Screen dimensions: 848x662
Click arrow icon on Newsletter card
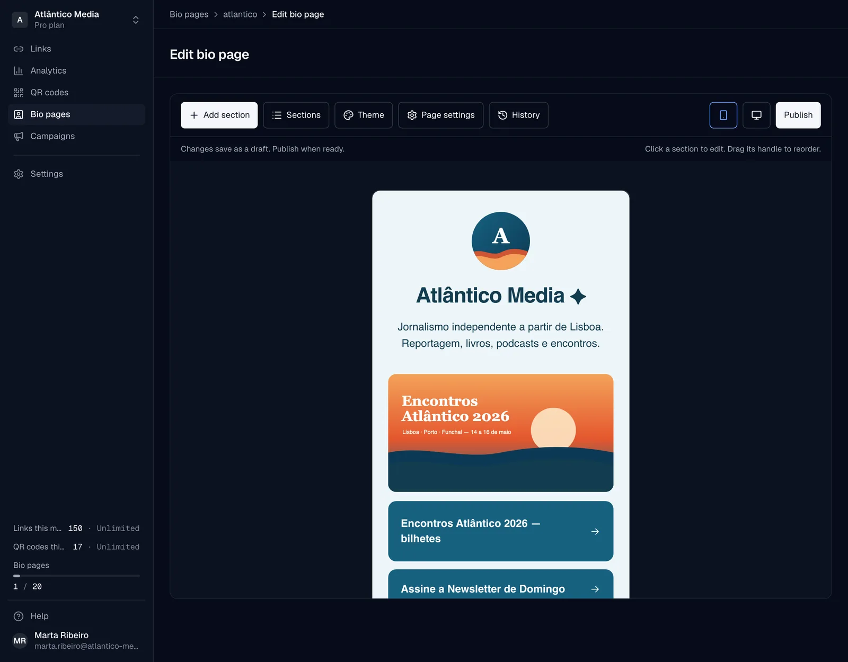[x=595, y=589]
